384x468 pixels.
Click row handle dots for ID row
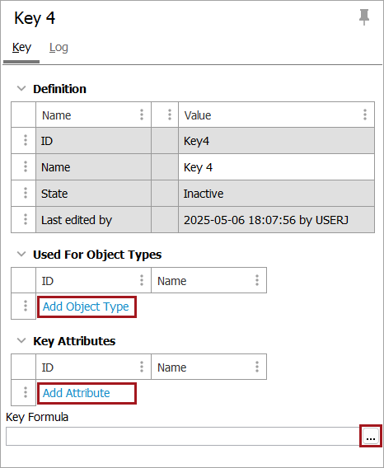(x=26, y=140)
